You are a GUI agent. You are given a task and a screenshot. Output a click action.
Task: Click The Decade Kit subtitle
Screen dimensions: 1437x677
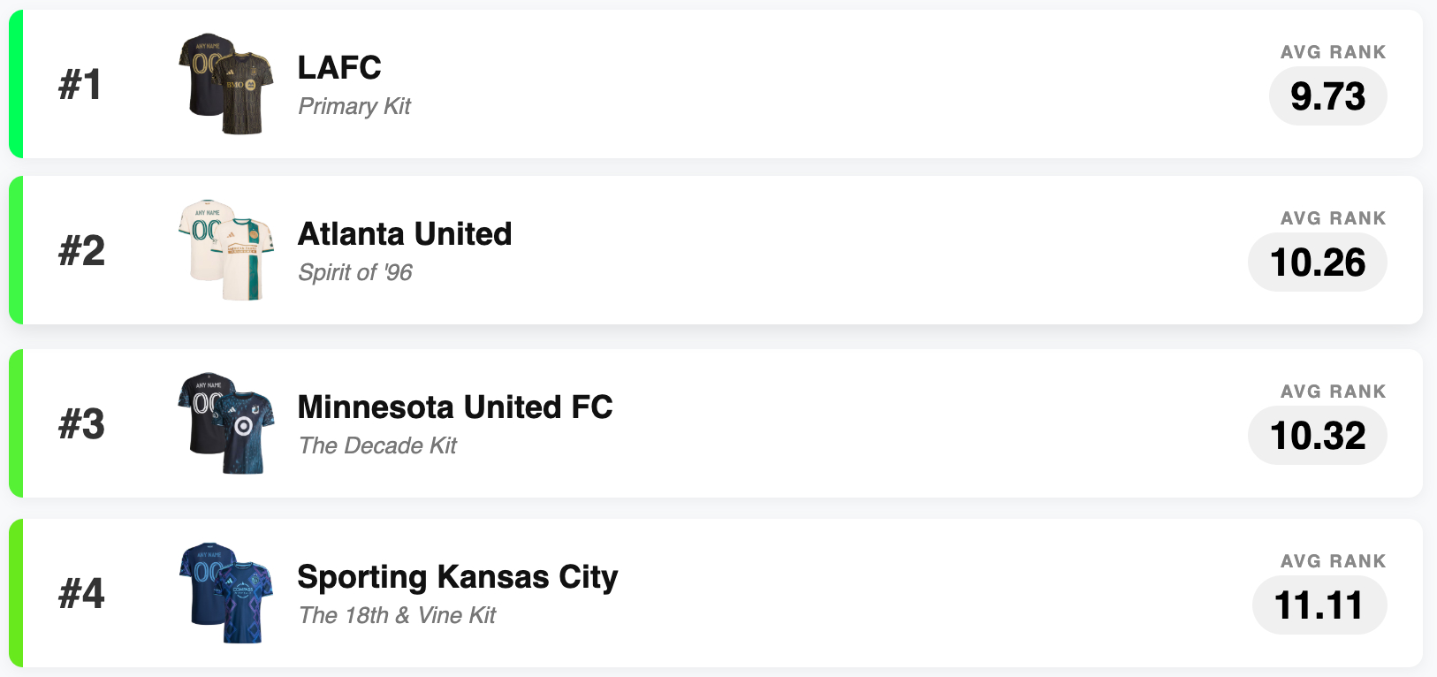click(x=377, y=445)
